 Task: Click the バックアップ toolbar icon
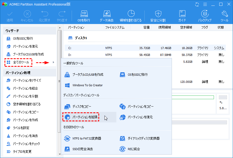click(x=205, y=16)
